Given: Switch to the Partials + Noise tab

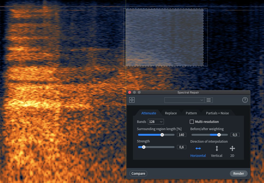Looking at the screenshot, I should coord(217,113).
